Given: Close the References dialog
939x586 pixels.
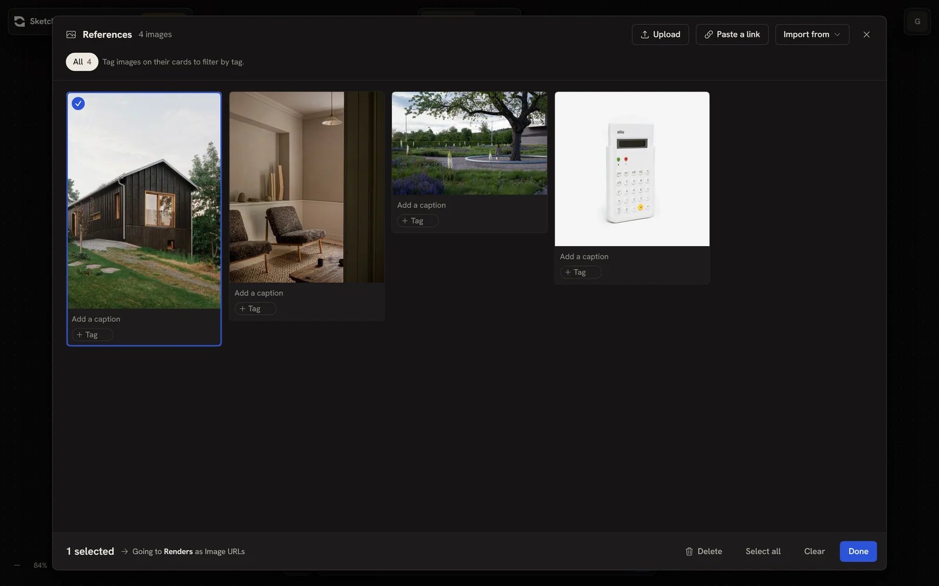Looking at the screenshot, I should point(866,35).
